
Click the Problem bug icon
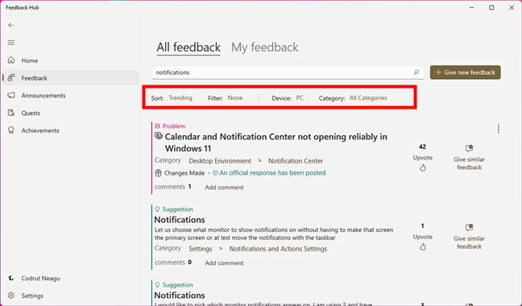point(157,126)
